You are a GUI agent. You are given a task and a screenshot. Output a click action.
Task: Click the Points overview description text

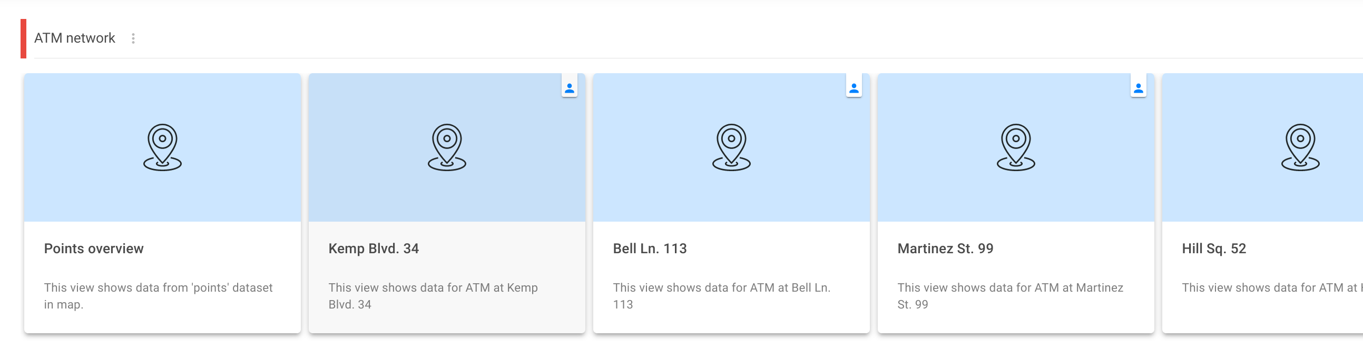coord(158,295)
